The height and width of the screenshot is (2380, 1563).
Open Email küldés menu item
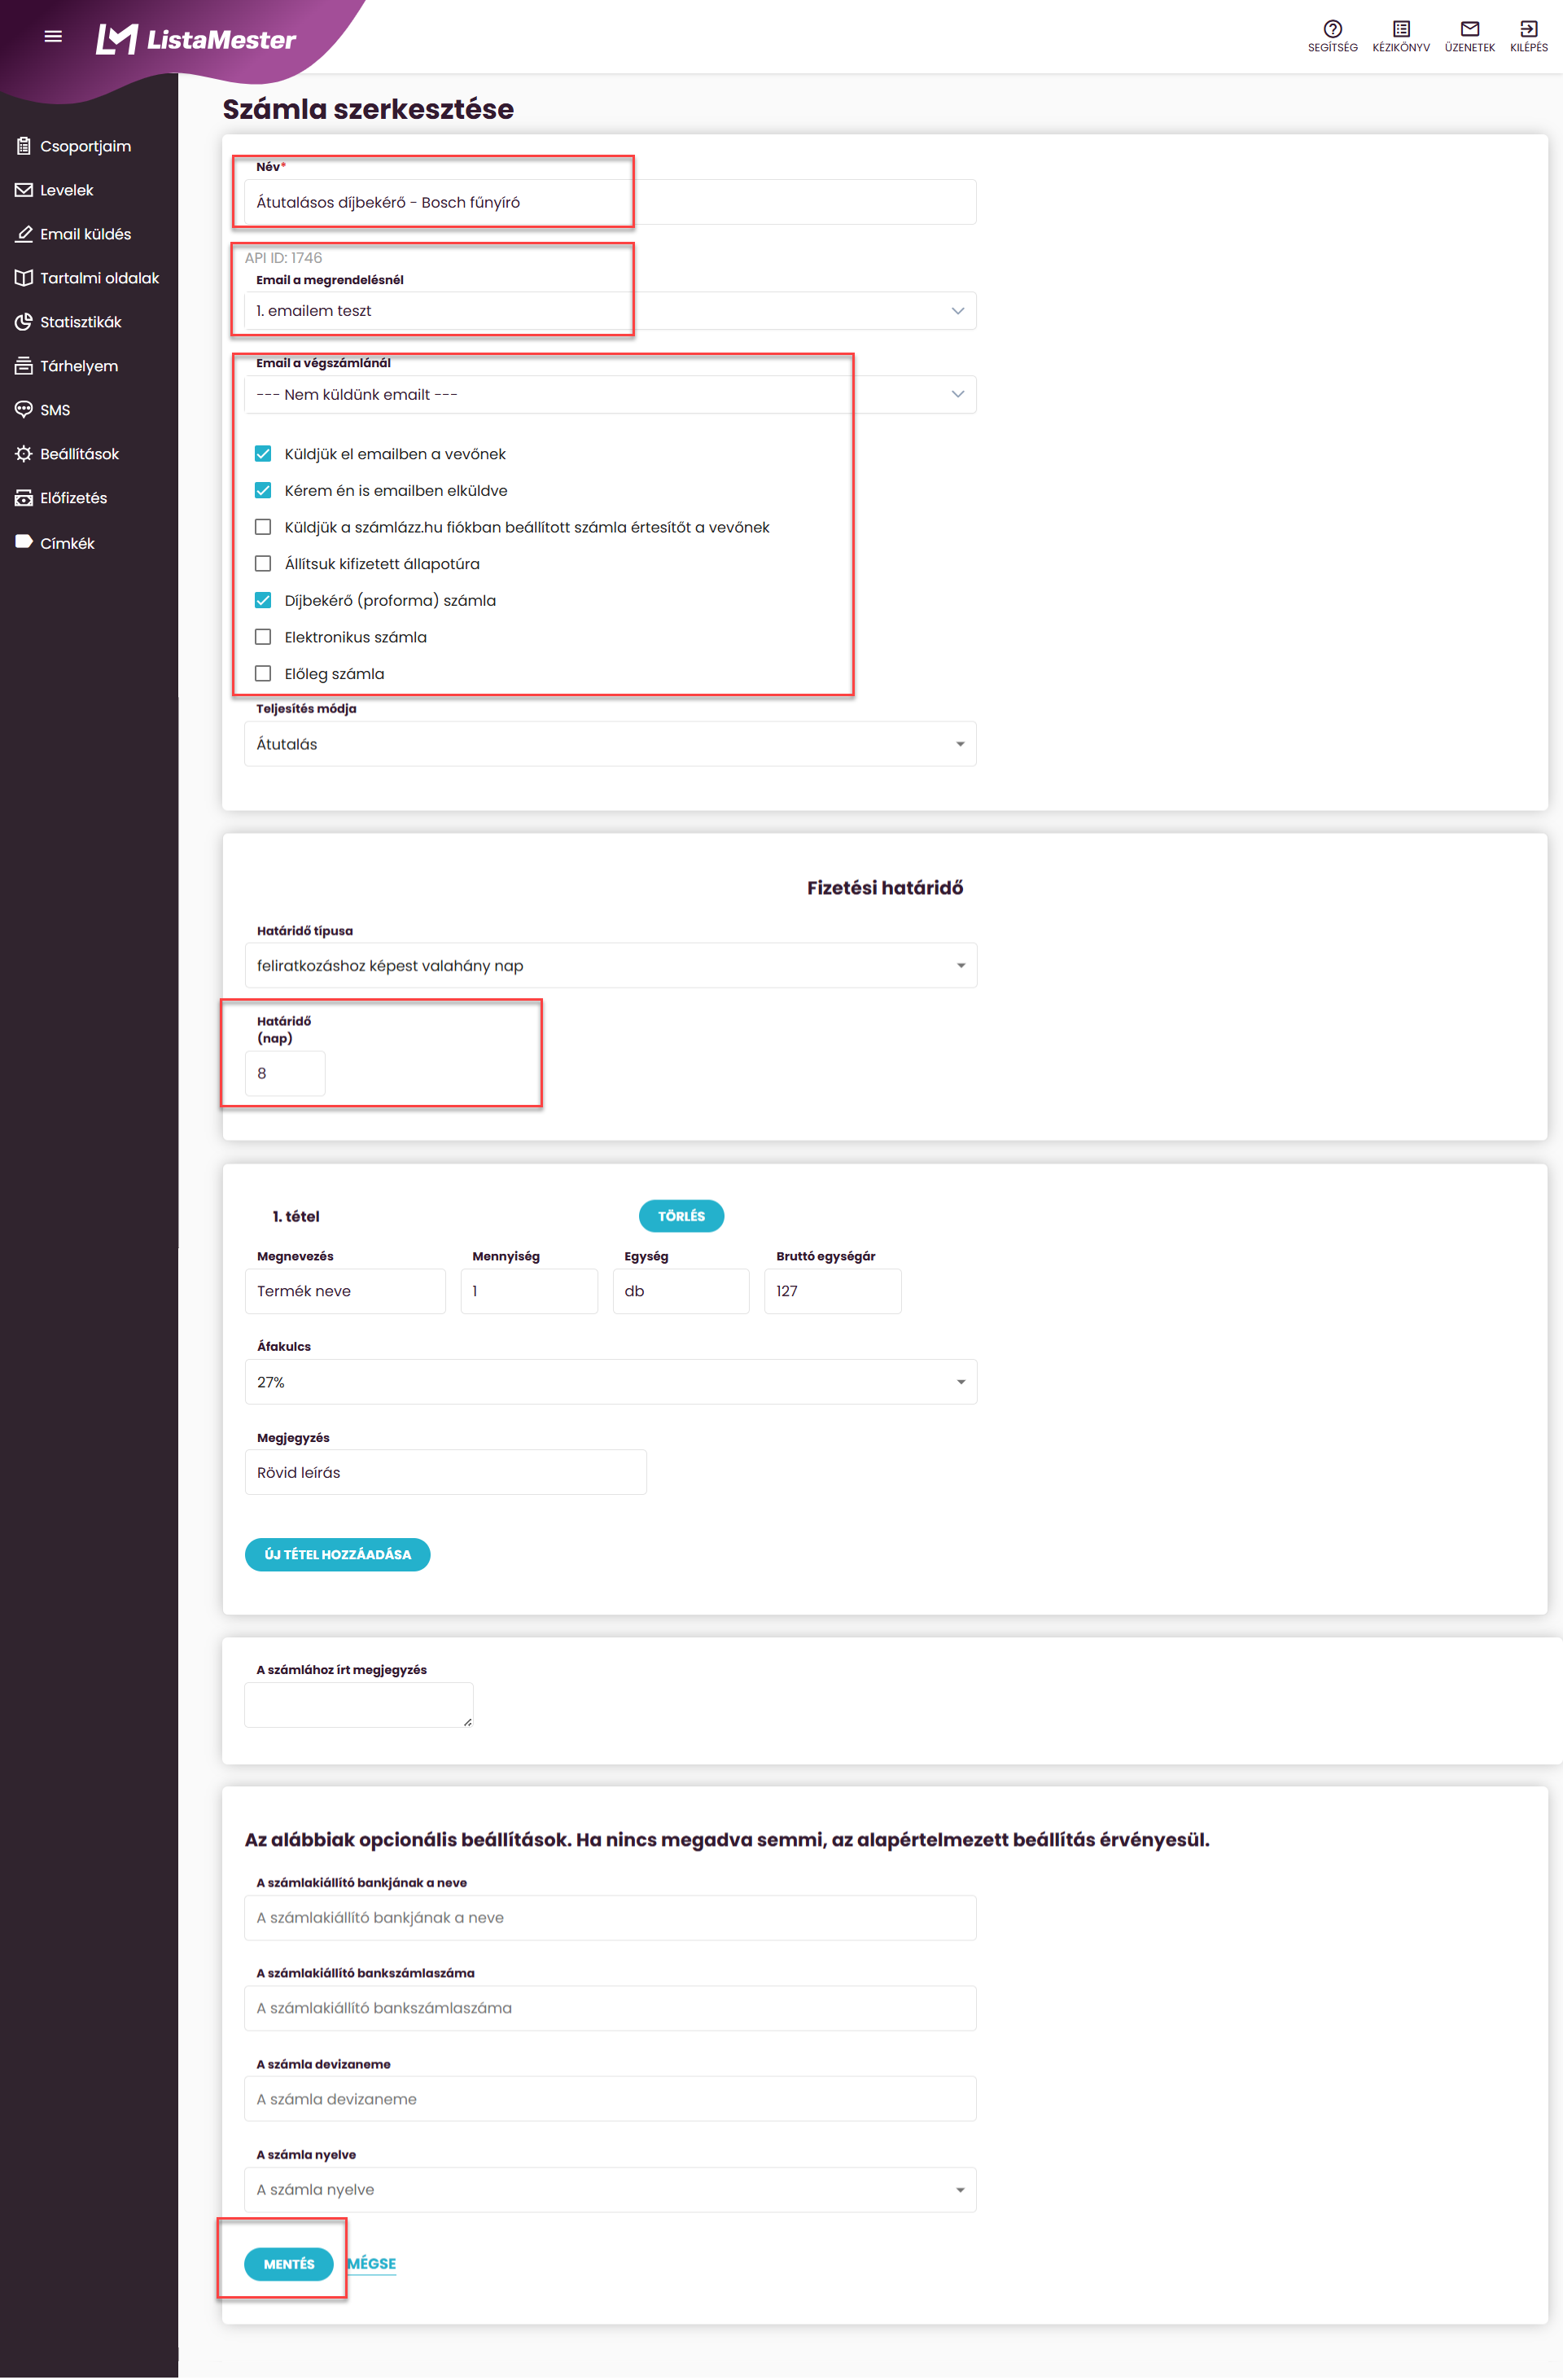[86, 234]
